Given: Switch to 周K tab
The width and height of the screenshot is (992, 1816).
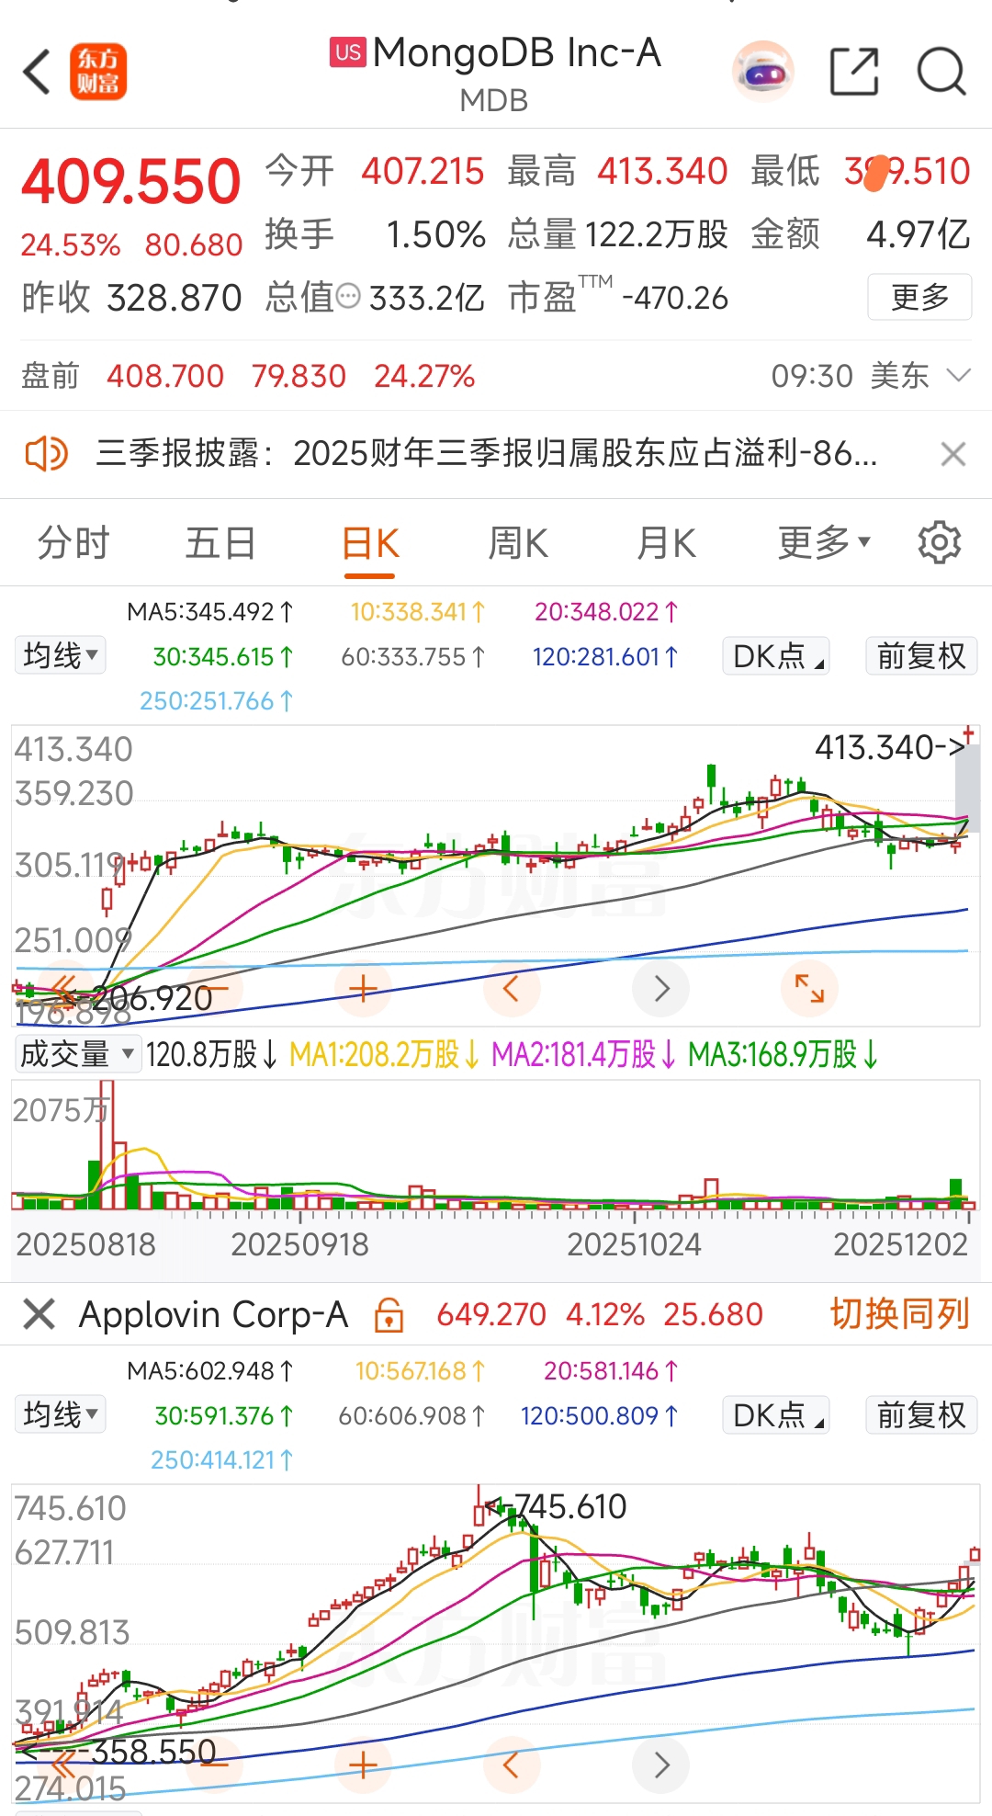Looking at the screenshot, I should coord(518,543).
